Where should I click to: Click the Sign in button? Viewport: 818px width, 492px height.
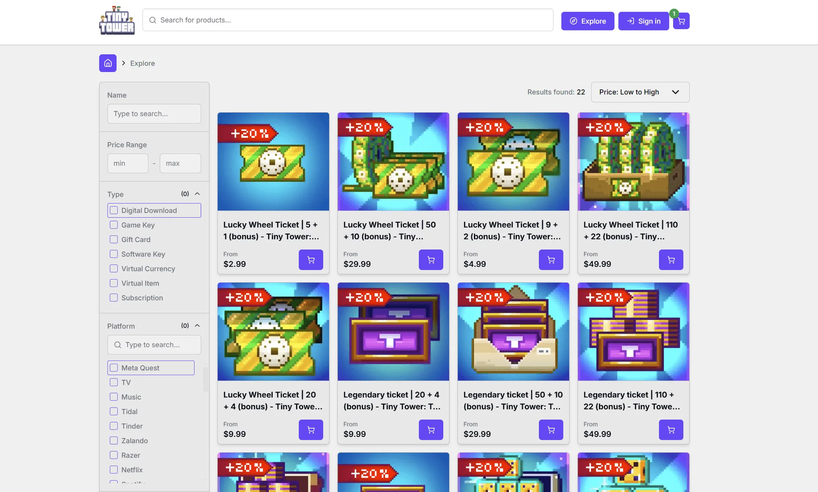pyautogui.click(x=643, y=21)
